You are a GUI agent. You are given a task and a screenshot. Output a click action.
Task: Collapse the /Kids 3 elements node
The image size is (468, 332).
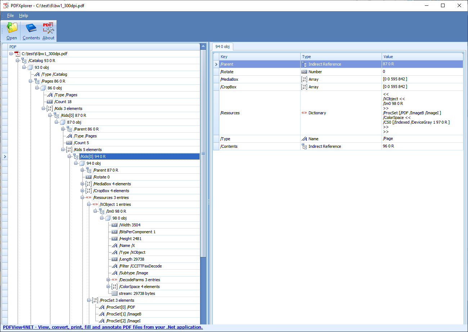pos(44,109)
